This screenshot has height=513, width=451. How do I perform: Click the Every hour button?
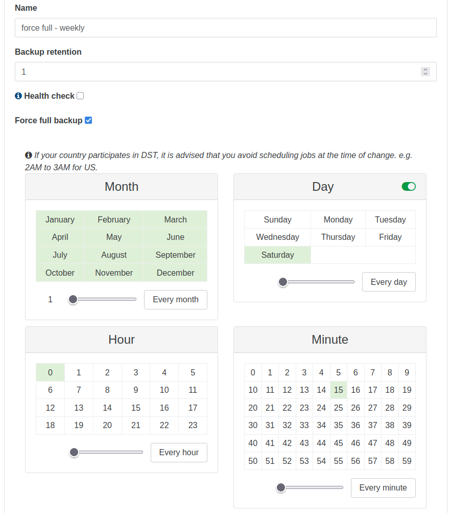point(179,453)
